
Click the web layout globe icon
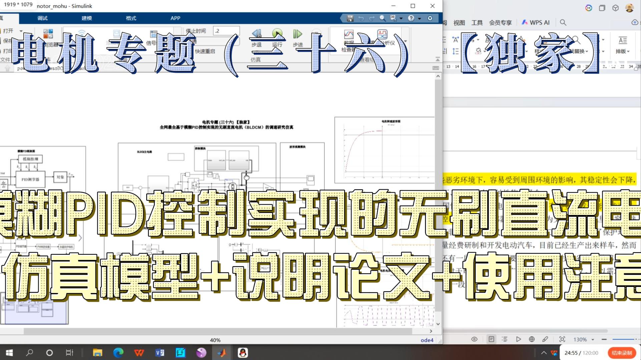532,339
